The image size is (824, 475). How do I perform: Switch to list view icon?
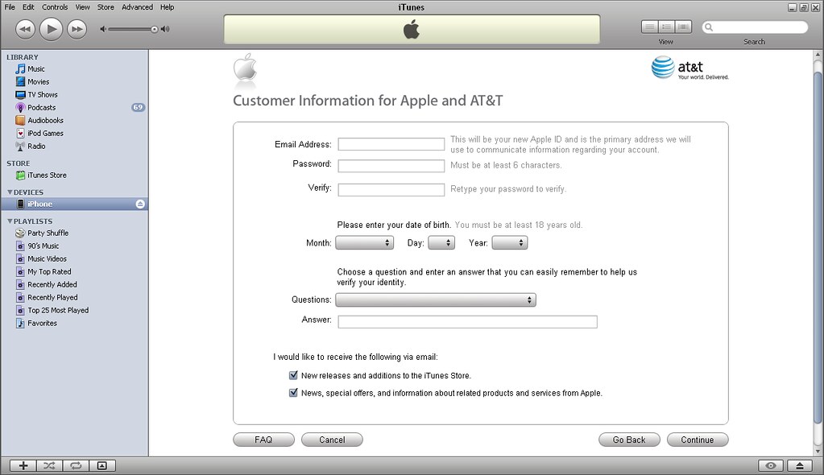pos(650,27)
